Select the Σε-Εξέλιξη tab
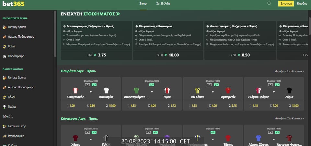The image size is (311, 146). 163,4
